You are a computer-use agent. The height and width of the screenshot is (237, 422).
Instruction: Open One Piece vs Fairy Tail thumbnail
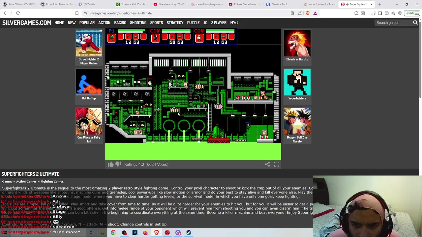(89, 126)
